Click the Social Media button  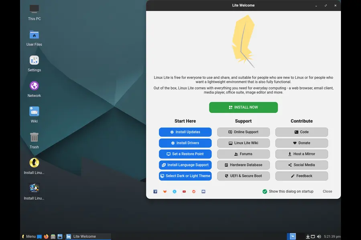302,165
